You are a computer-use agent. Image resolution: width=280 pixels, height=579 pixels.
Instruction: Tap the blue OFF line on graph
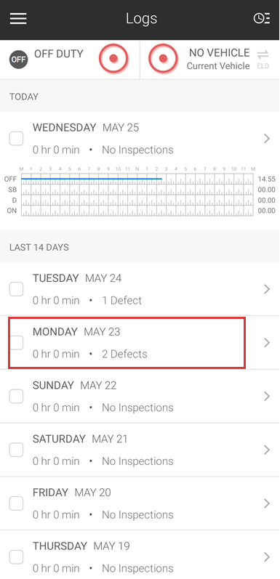point(92,179)
